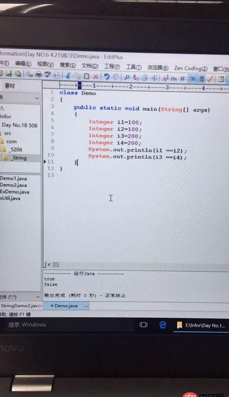Image resolution: width=229 pixels, height=397 pixels.
Task: Click 'false' in the output window
Action: click(x=50, y=285)
